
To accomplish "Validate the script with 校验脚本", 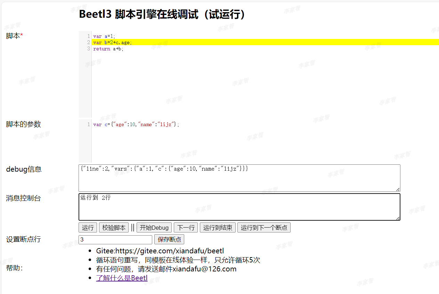I will click(x=114, y=228).
